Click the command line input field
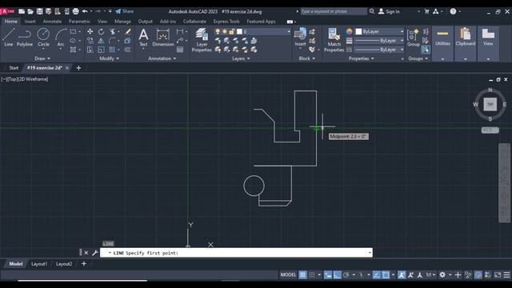Image resolution: width=512 pixels, height=288 pixels. [236, 253]
